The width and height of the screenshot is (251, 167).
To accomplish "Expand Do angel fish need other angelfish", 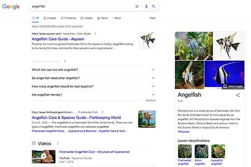I will pos(94,78).
